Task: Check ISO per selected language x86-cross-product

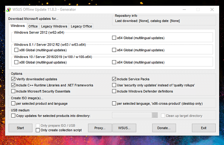Action: tap(114, 104)
